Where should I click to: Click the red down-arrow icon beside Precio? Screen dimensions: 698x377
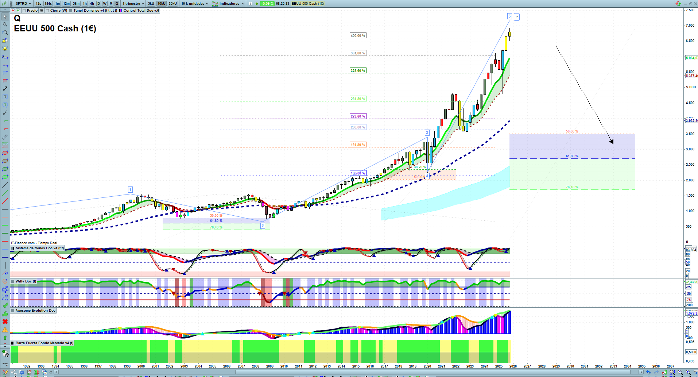(x=13, y=11)
